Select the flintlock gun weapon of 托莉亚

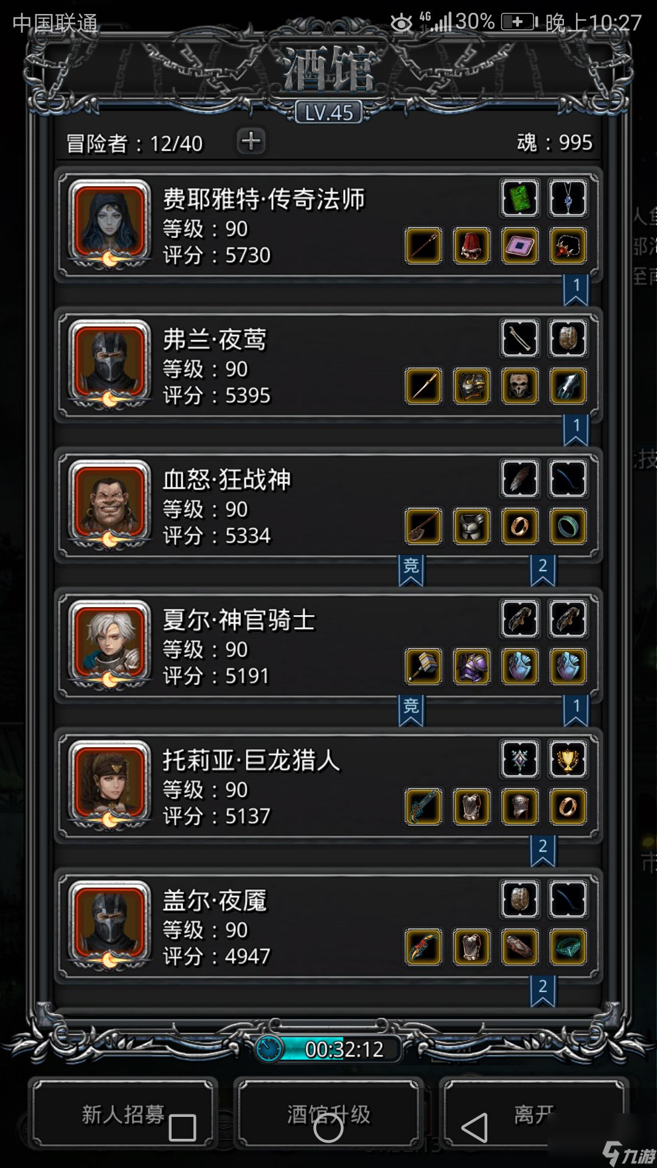423,807
